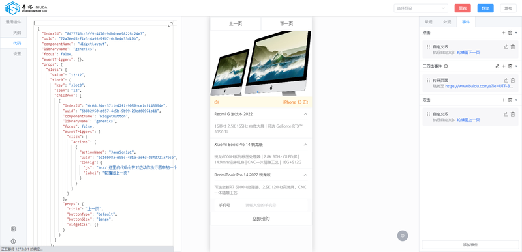Collapse the event section containing 打开页面
This screenshot has height=252, width=522.
(516, 66)
